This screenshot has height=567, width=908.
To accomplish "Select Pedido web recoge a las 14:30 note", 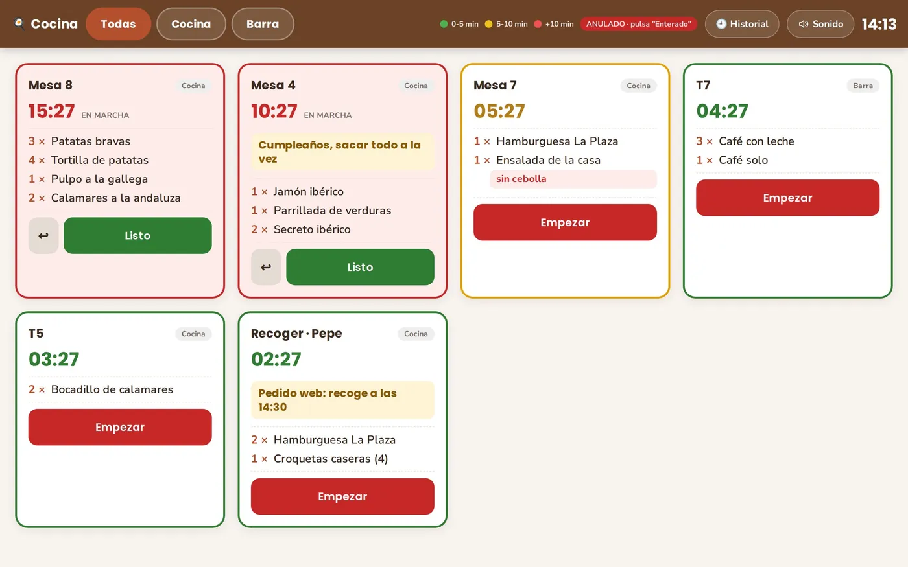I will [x=342, y=400].
